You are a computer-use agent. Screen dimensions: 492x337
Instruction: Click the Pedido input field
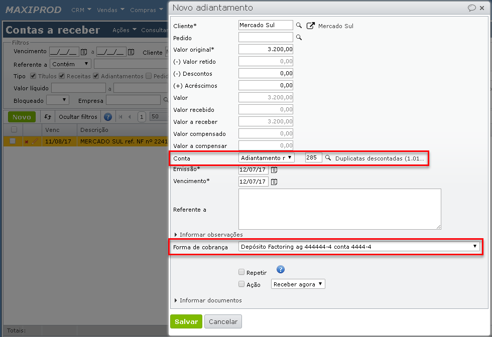(x=266, y=37)
